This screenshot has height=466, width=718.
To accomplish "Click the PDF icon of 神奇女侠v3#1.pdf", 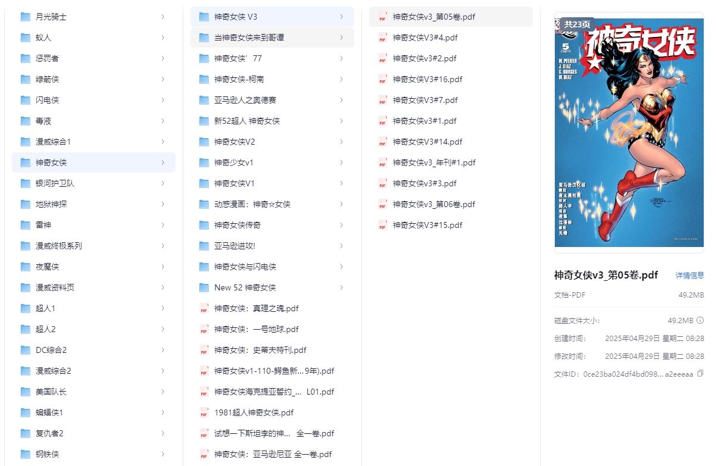I will (x=382, y=121).
